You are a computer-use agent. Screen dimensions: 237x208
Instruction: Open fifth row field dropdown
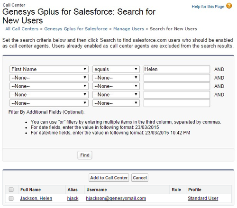(49, 103)
